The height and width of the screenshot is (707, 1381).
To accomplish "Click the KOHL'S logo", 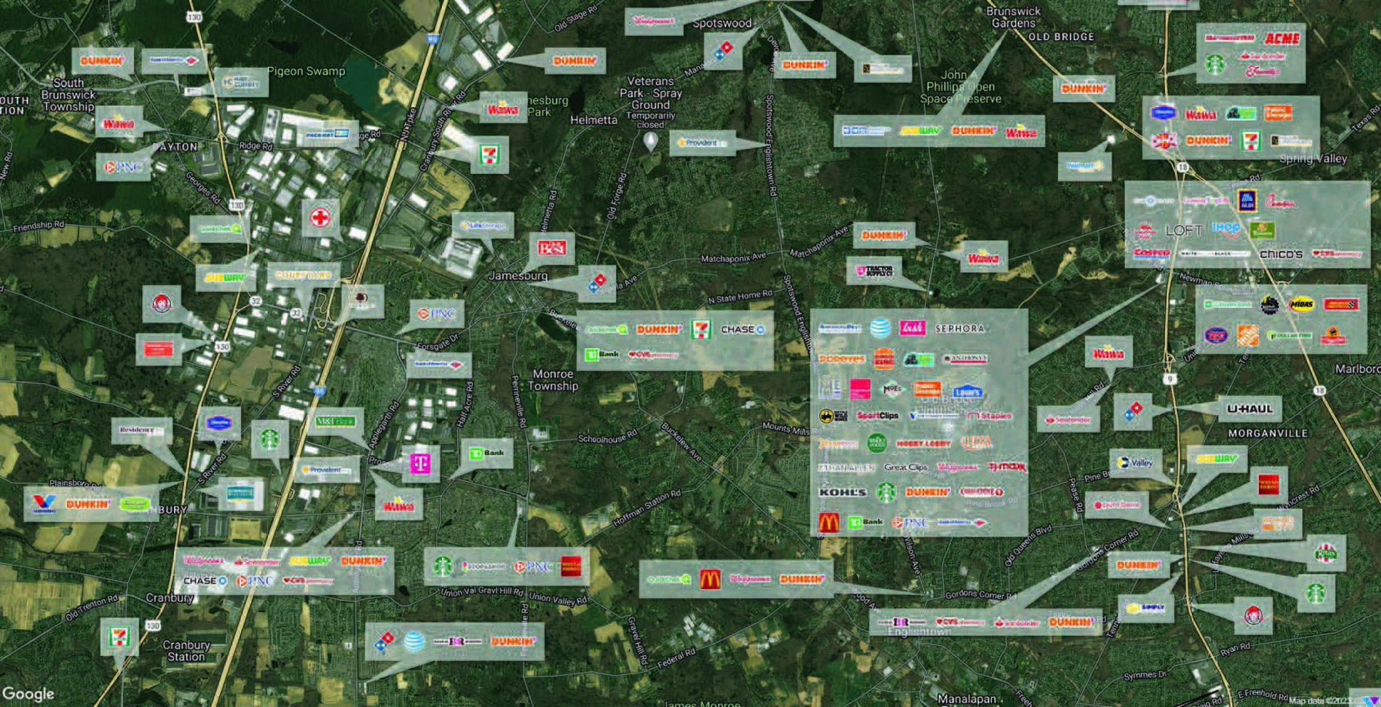I will coord(842,492).
